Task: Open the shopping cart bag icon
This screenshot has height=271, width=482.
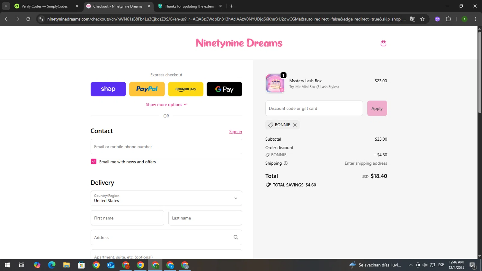Action: pos(383,43)
